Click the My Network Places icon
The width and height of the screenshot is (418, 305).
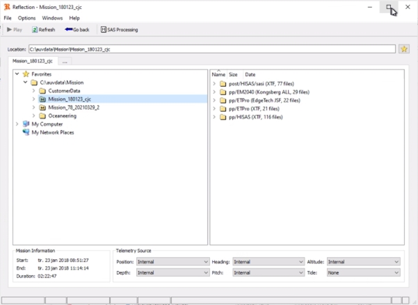coord(26,133)
